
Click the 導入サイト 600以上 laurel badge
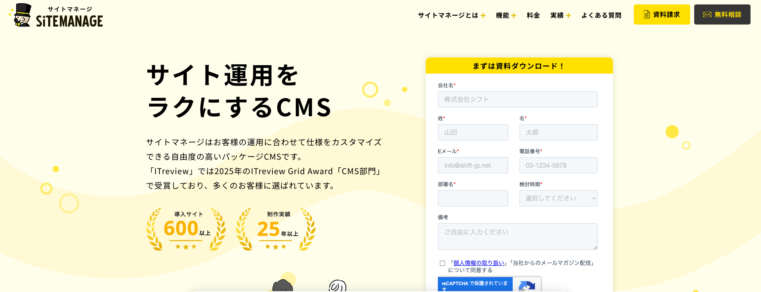coord(186,229)
